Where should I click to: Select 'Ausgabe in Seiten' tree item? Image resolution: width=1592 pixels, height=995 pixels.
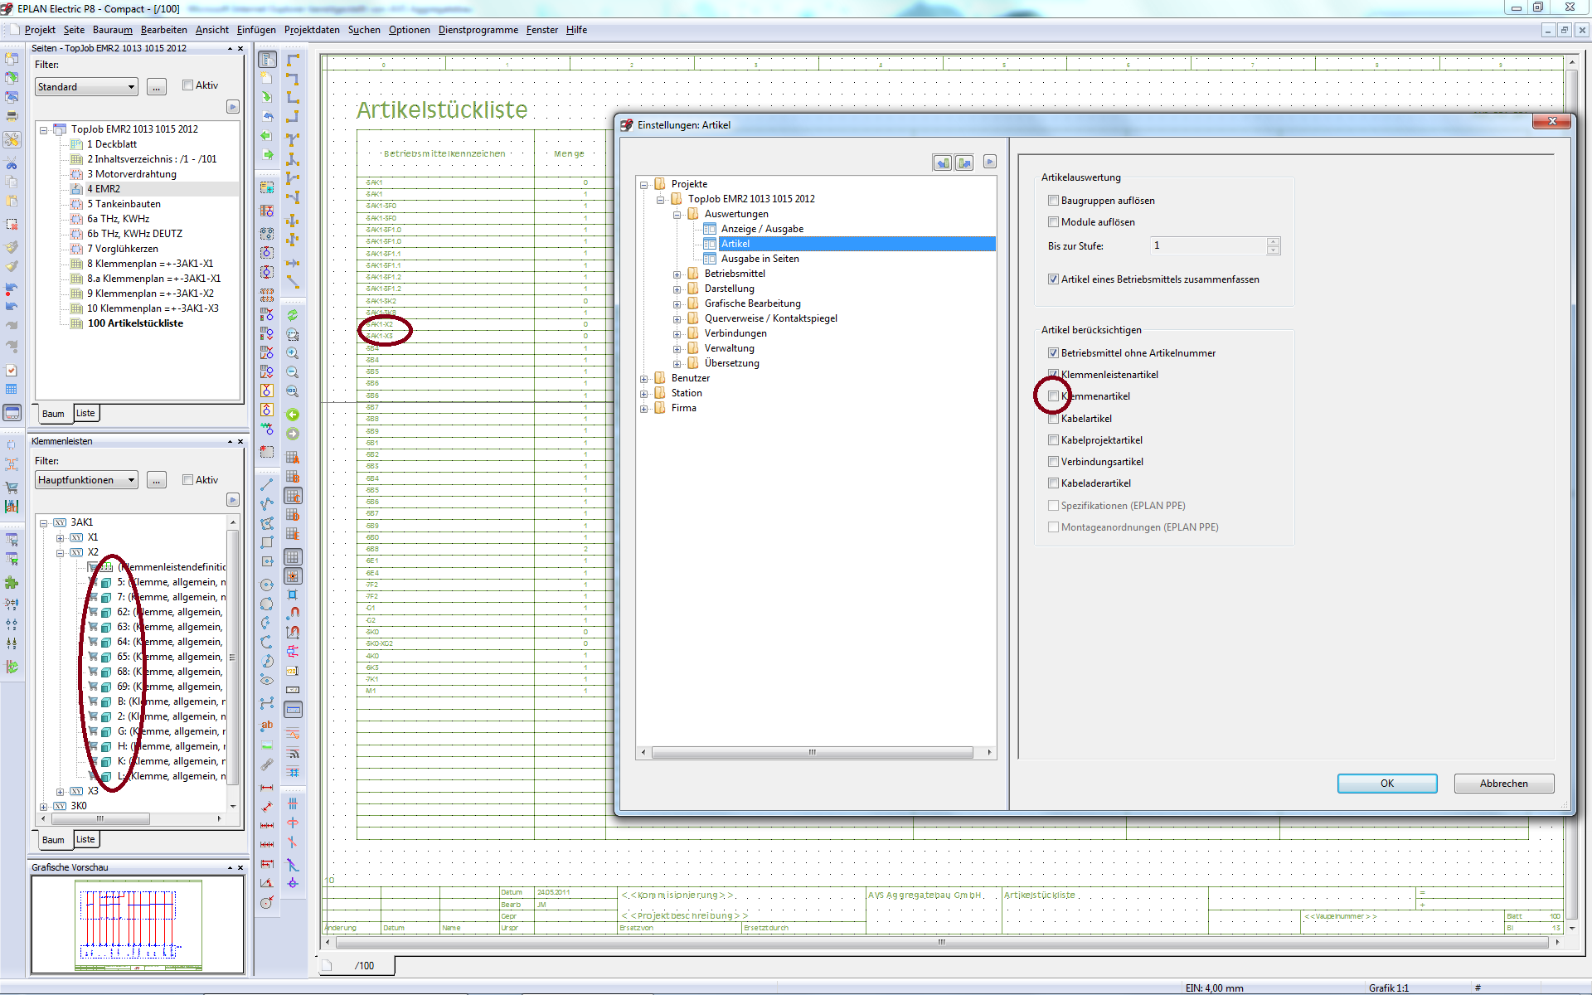pyautogui.click(x=760, y=259)
